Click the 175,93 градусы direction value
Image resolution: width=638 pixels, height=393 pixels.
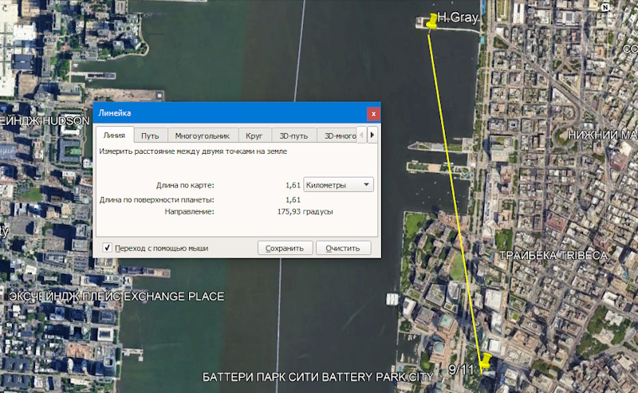click(305, 211)
